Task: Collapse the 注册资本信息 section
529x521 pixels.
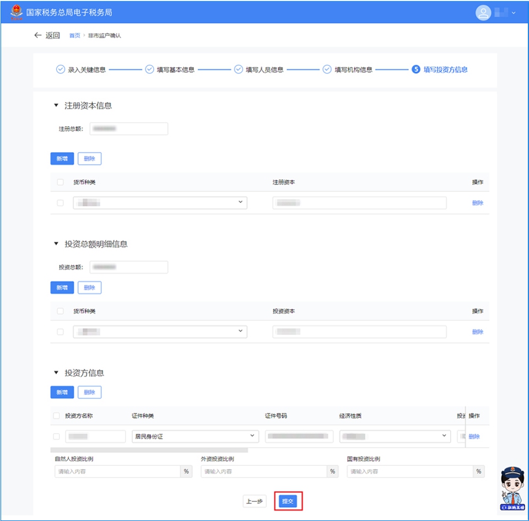Action: pos(56,106)
